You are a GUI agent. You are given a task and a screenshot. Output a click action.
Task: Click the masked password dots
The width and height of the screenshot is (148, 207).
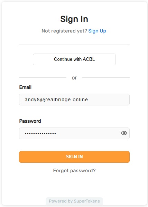[40, 133]
